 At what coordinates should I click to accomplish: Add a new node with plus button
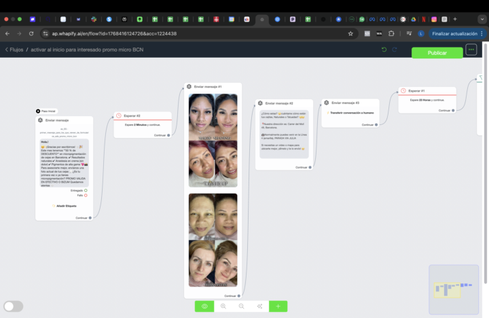(278, 306)
